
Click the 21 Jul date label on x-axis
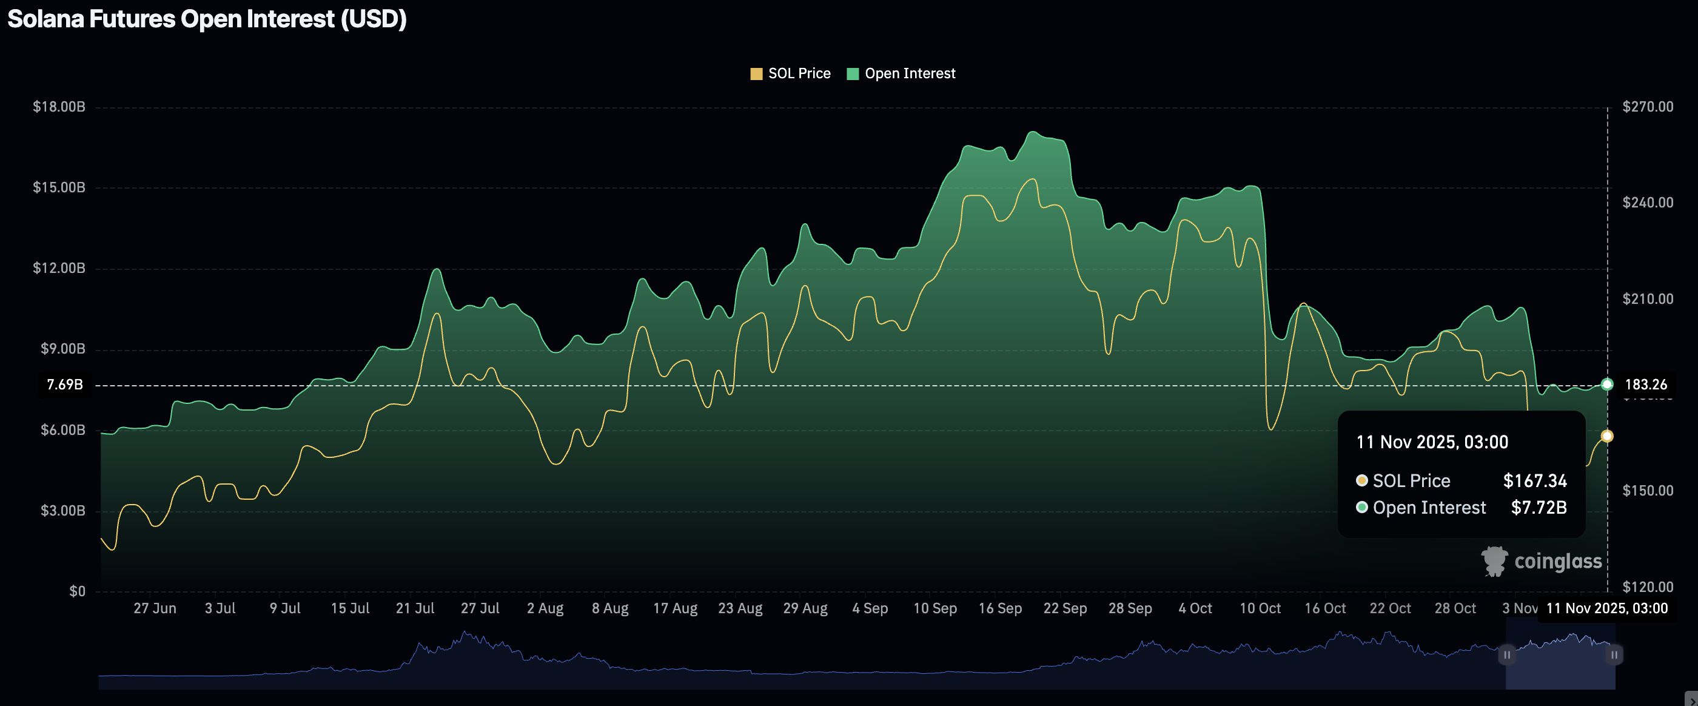pos(415,608)
